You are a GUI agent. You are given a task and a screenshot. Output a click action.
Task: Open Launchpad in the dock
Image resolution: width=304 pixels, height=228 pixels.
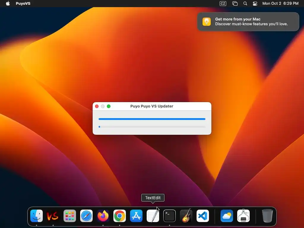coord(69,216)
